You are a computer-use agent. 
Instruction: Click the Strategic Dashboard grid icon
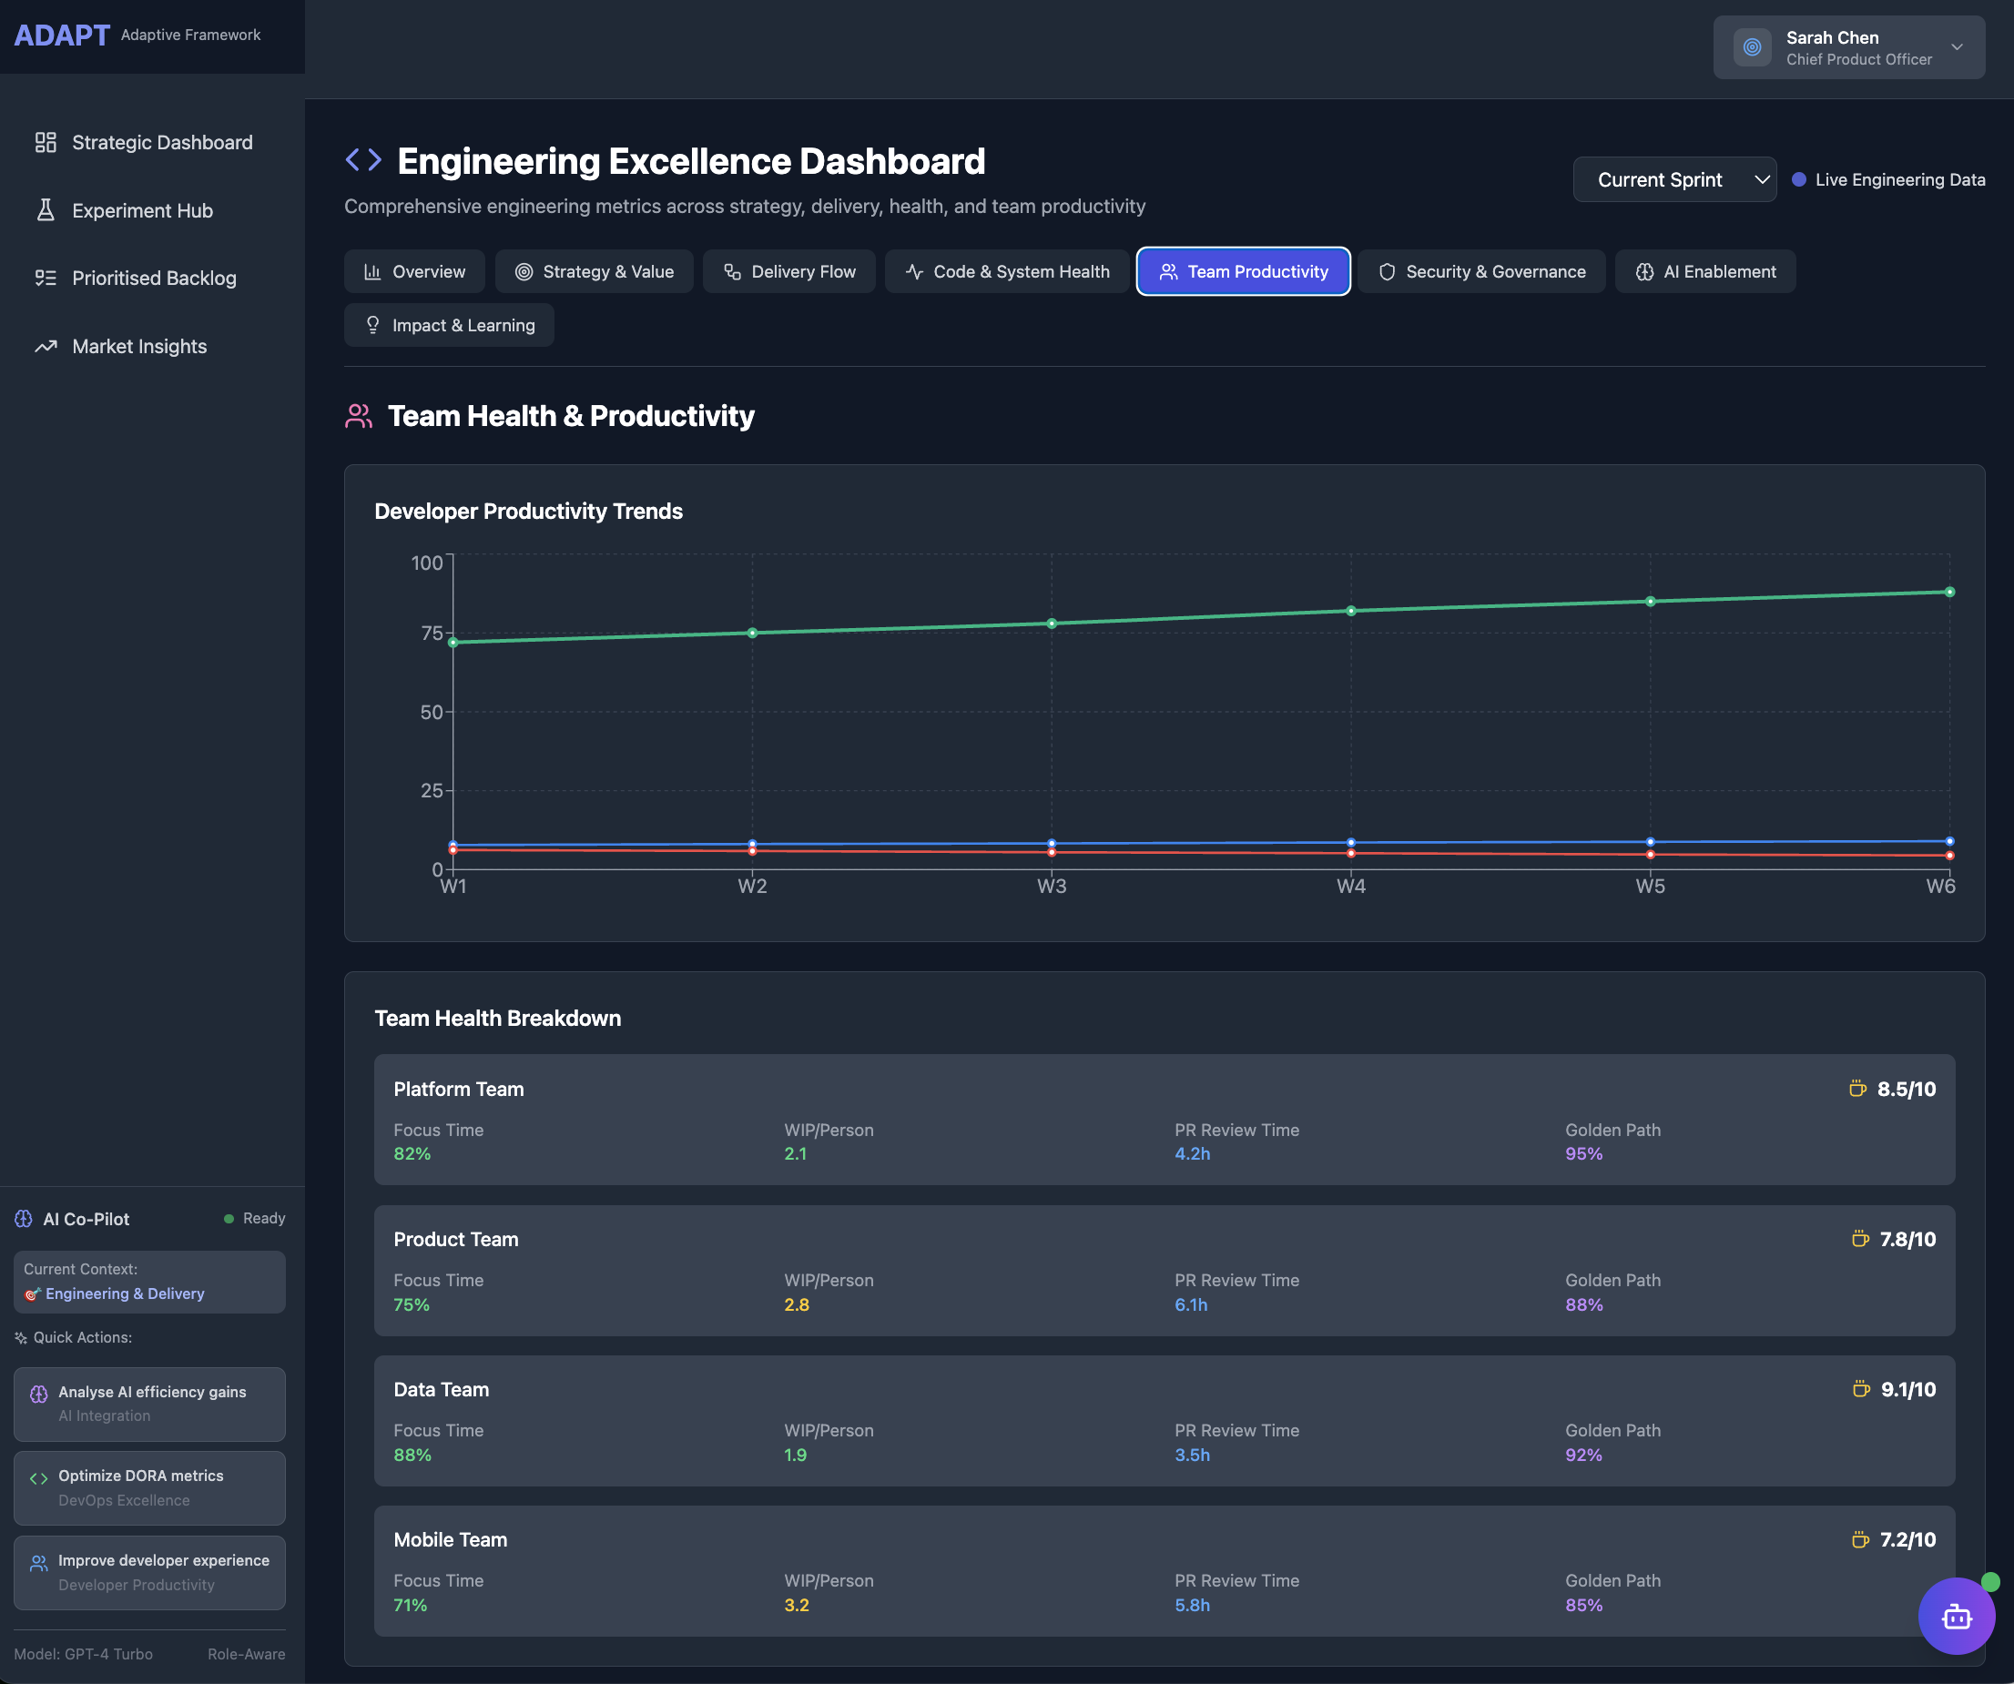(x=46, y=142)
